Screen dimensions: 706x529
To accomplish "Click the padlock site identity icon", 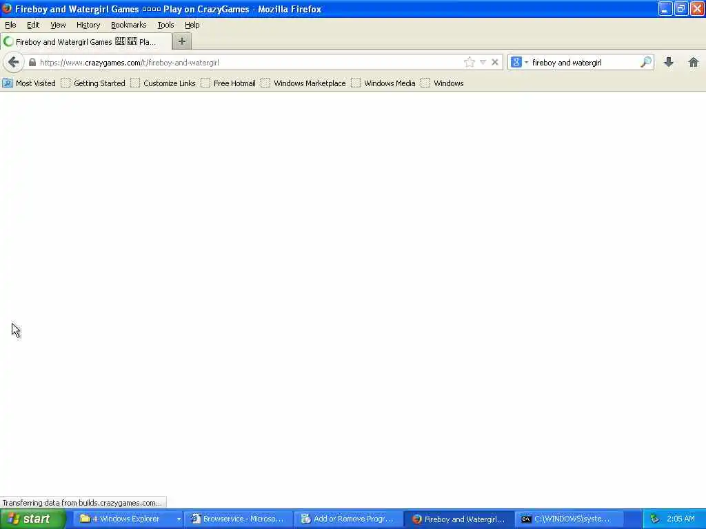I will pos(32,63).
